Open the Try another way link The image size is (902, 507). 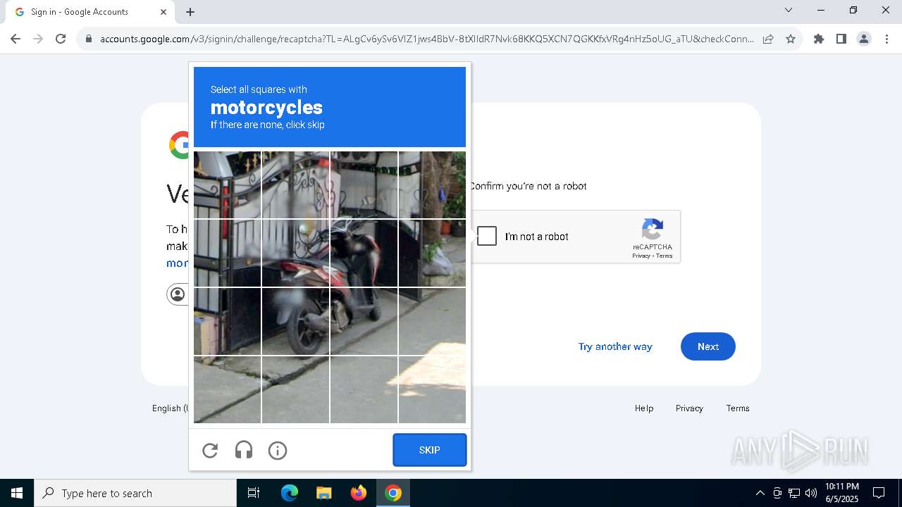tap(615, 346)
